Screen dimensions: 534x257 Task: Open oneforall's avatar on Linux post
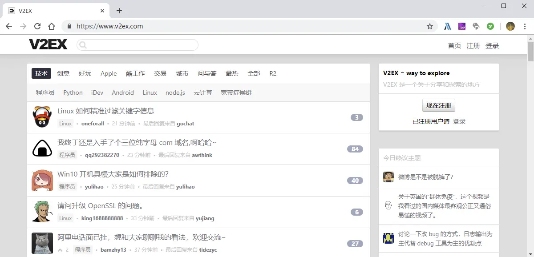(42, 117)
